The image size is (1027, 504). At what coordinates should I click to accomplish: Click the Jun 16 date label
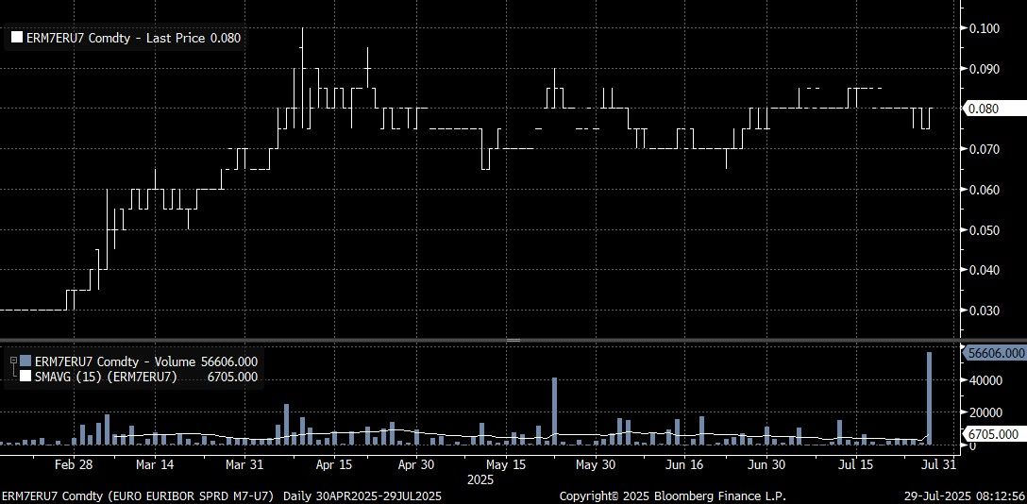pyautogui.click(x=684, y=464)
